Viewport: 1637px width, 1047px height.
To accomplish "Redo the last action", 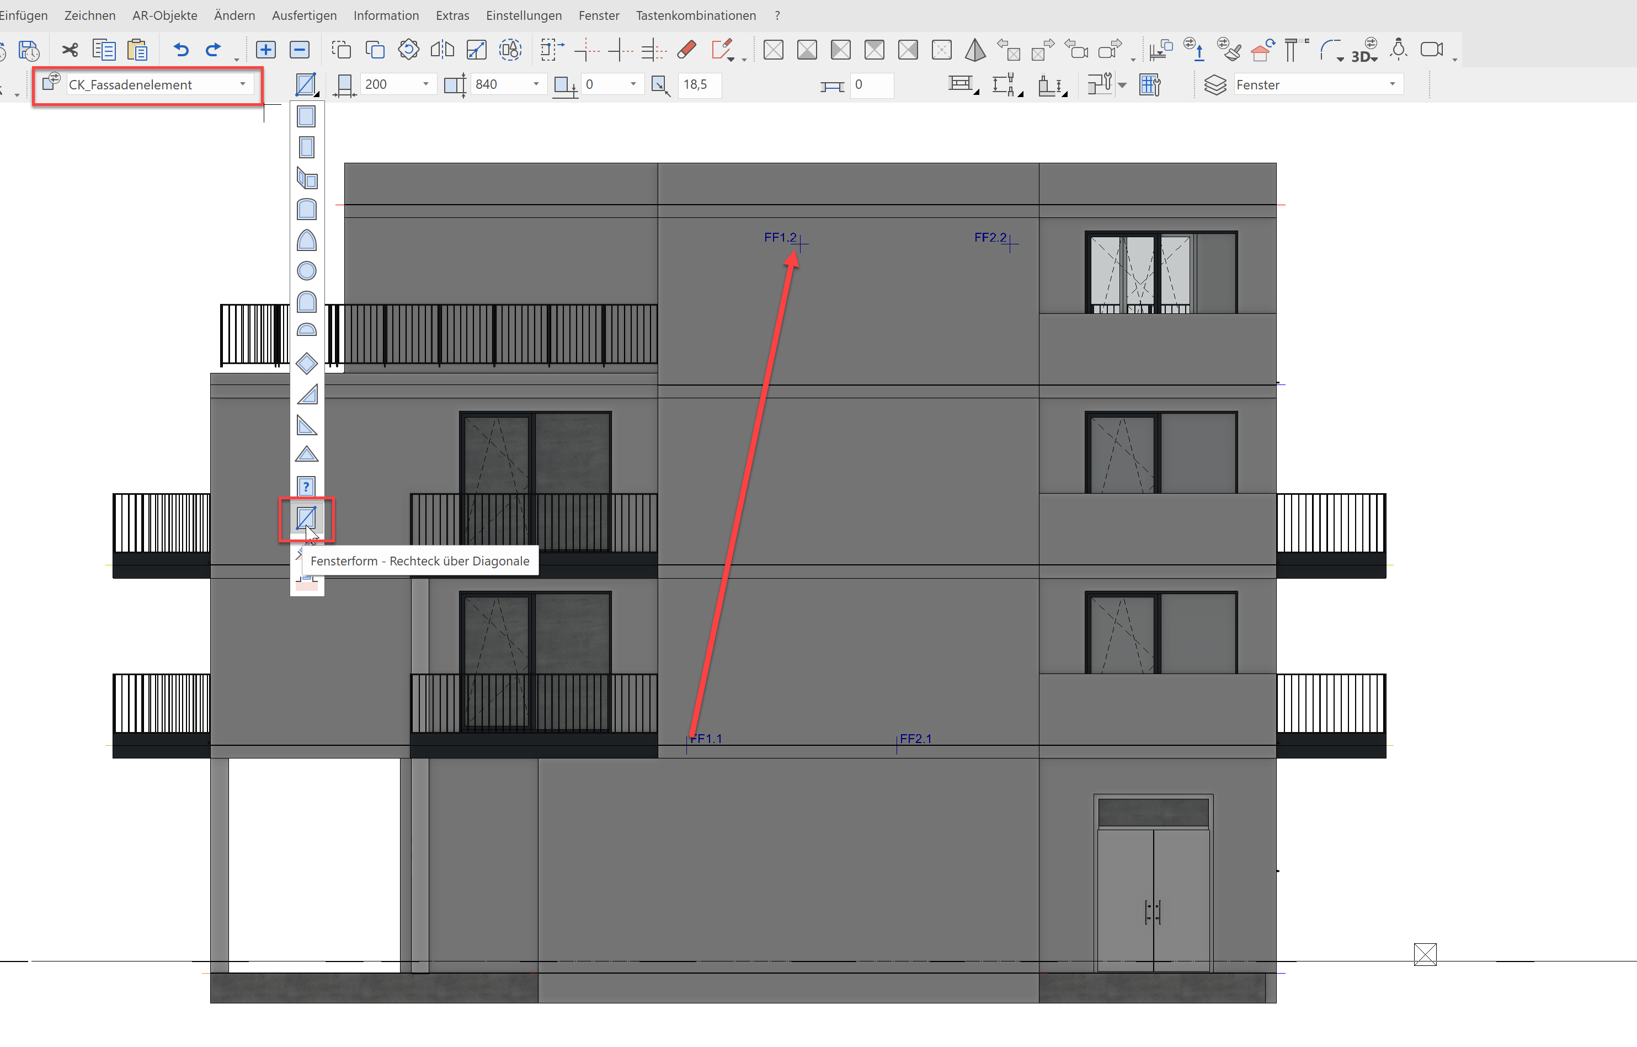I will 214,50.
